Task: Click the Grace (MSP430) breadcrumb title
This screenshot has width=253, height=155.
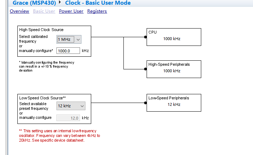Action: click(34, 3)
